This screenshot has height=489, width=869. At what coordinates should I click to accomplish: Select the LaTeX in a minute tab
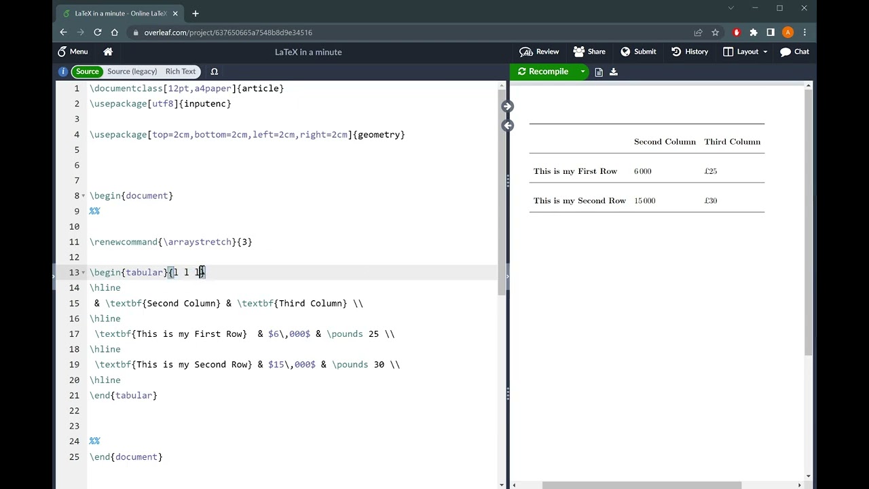(x=120, y=13)
